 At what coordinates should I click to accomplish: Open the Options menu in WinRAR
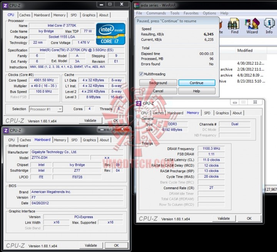[209, 13]
